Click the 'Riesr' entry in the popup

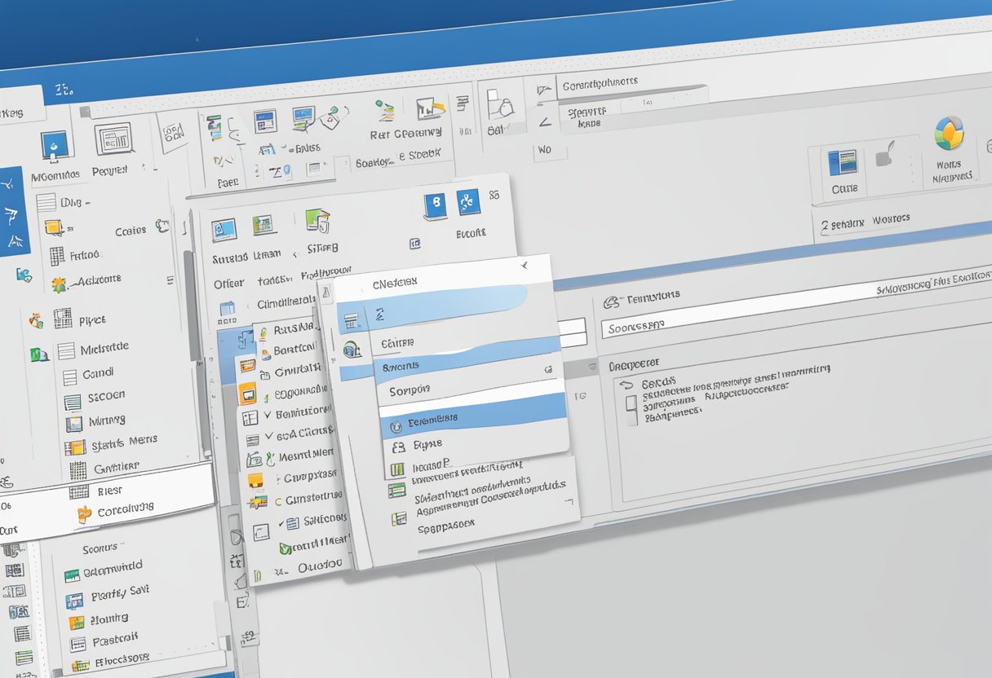(109, 491)
